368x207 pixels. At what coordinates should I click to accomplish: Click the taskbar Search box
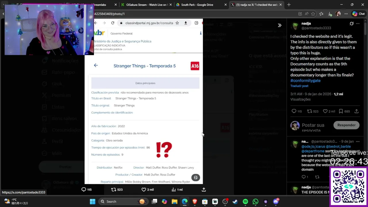coord(123,202)
